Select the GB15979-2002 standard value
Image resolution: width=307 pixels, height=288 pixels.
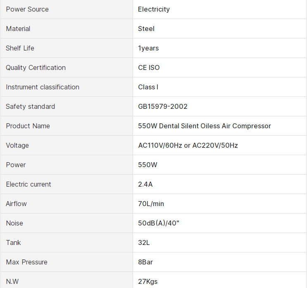(163, 106)
